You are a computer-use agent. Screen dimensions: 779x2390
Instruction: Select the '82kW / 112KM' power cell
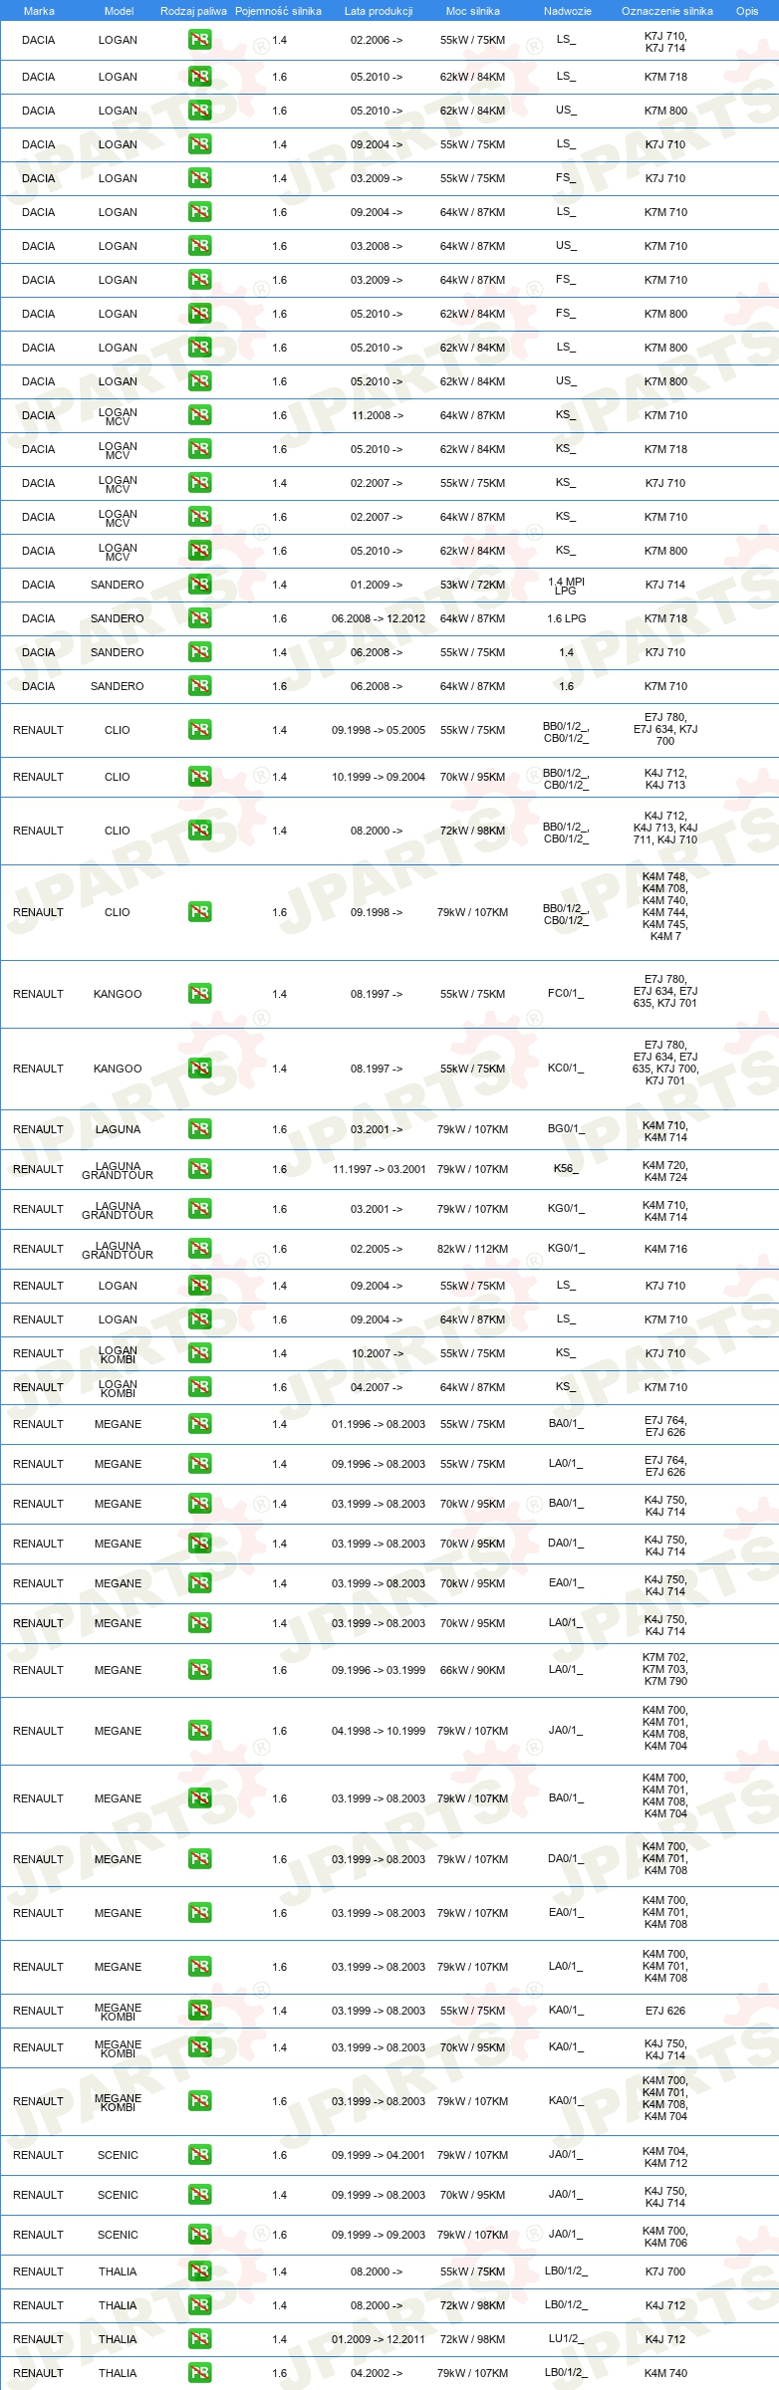(472, 1249)
